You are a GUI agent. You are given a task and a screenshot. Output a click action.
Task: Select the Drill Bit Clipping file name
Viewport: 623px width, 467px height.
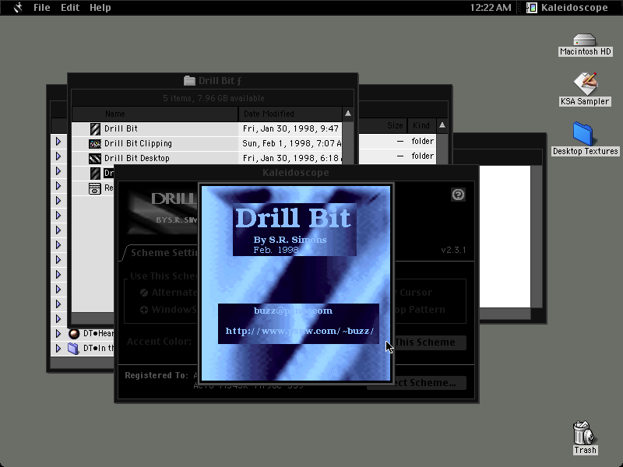(138, 143)
